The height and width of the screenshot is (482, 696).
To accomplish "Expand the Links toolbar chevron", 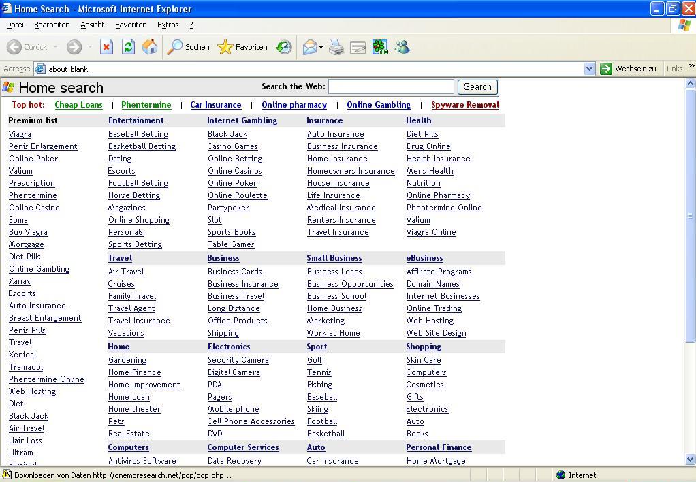I will (x=691, y=66).
